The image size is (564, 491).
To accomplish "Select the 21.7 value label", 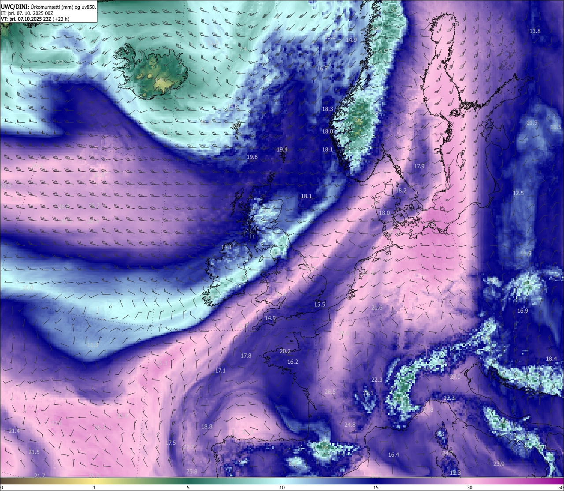I will (40, 475).
